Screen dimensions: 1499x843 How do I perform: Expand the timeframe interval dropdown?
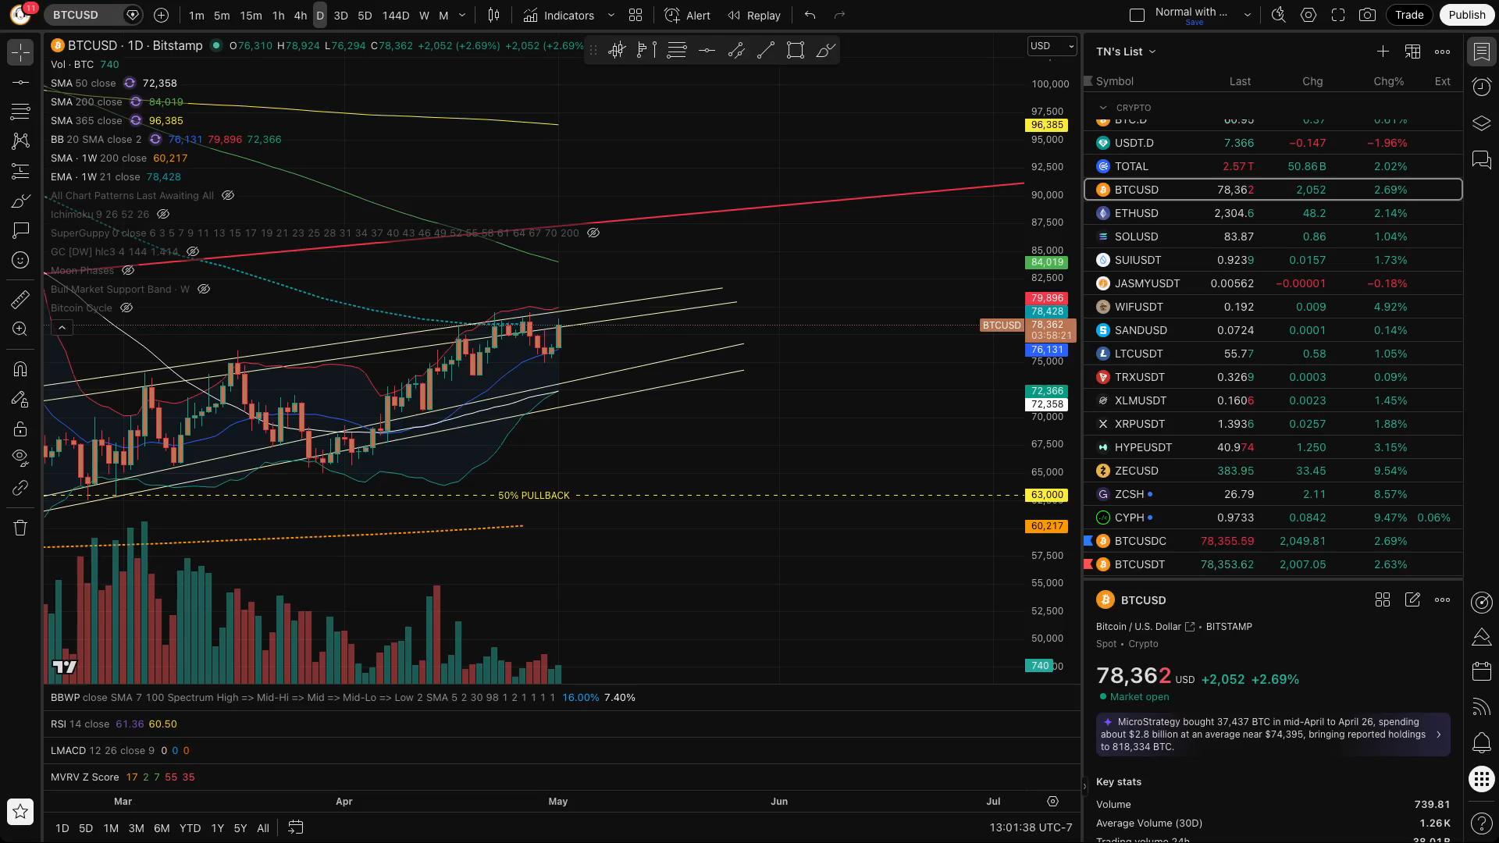(x=462, y=15)
